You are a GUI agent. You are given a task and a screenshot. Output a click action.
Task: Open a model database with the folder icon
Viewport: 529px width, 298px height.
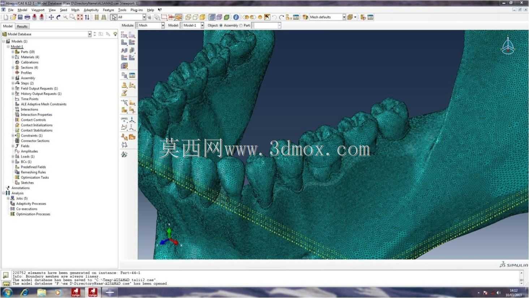(x=13, y=17)
